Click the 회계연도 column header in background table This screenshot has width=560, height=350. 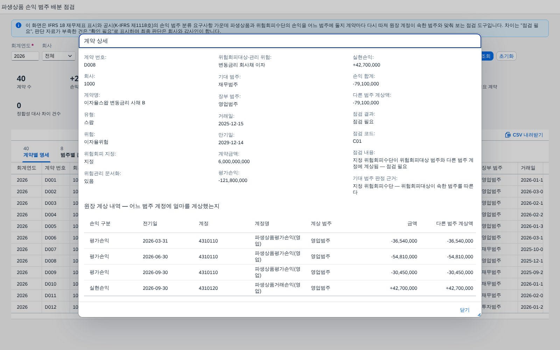[27, 168]
